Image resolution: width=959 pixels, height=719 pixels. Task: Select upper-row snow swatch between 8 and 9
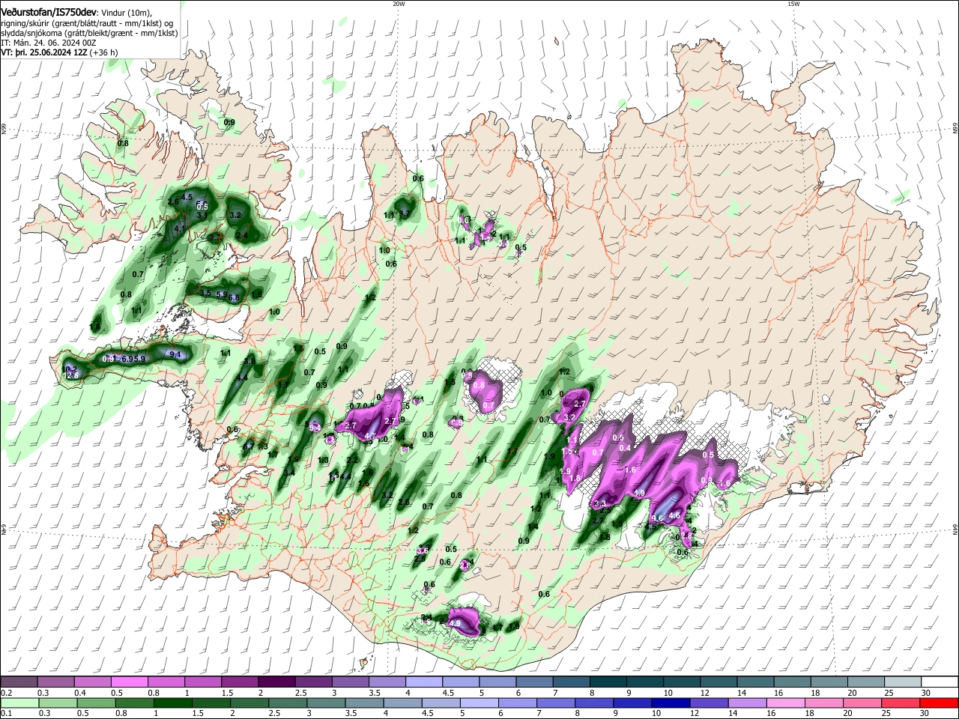tap(608, 682)
